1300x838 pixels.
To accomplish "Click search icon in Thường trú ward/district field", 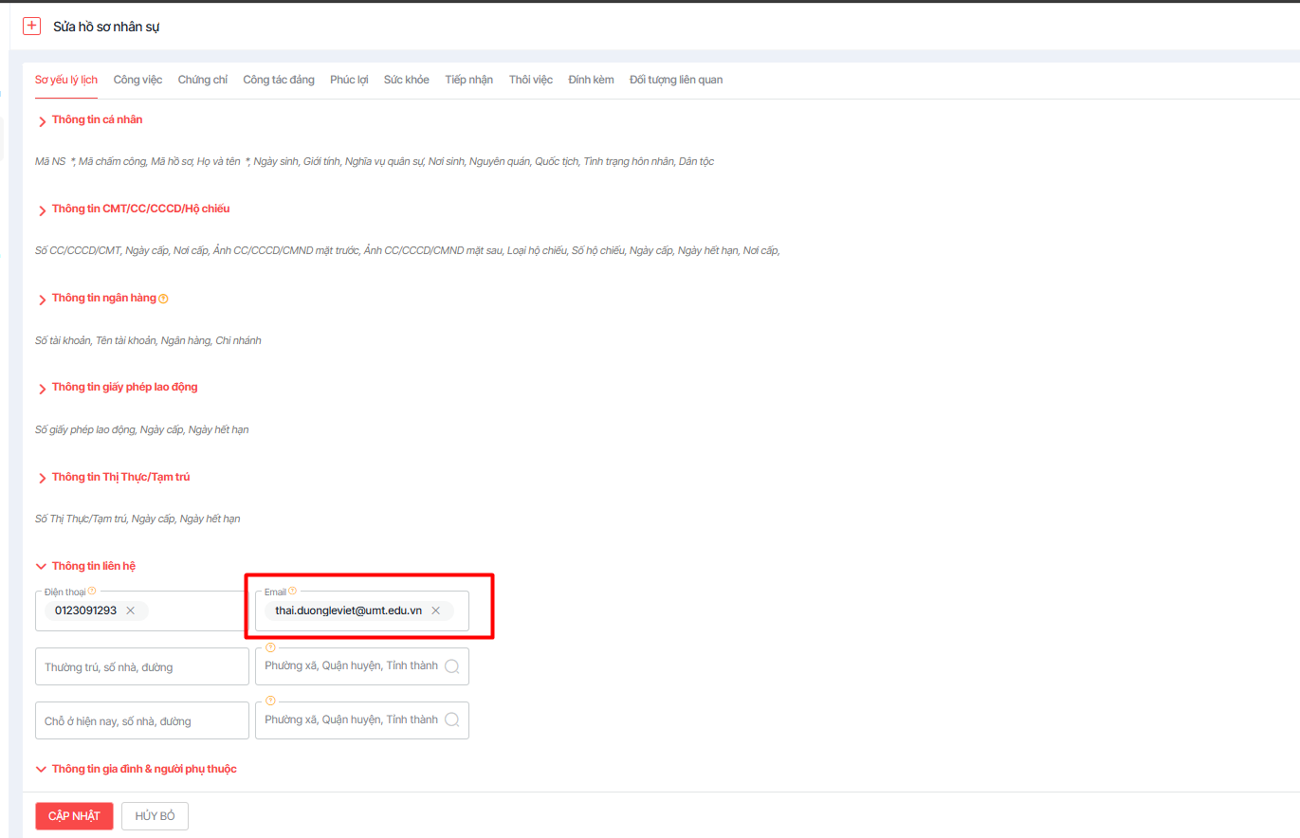I will pos(452,666).
